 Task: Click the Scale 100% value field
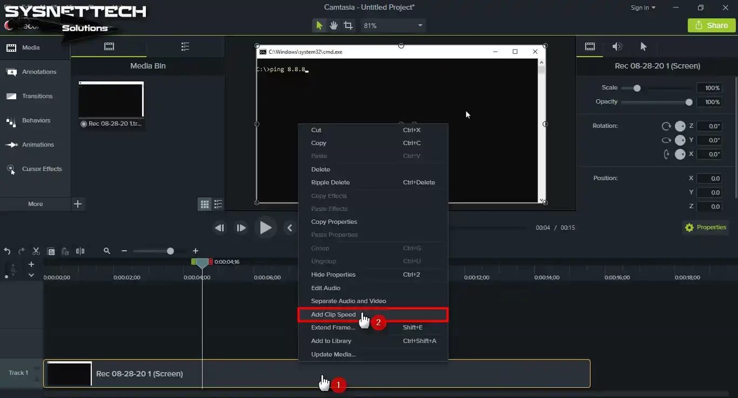pyautogui.click(x=709, y=88)
